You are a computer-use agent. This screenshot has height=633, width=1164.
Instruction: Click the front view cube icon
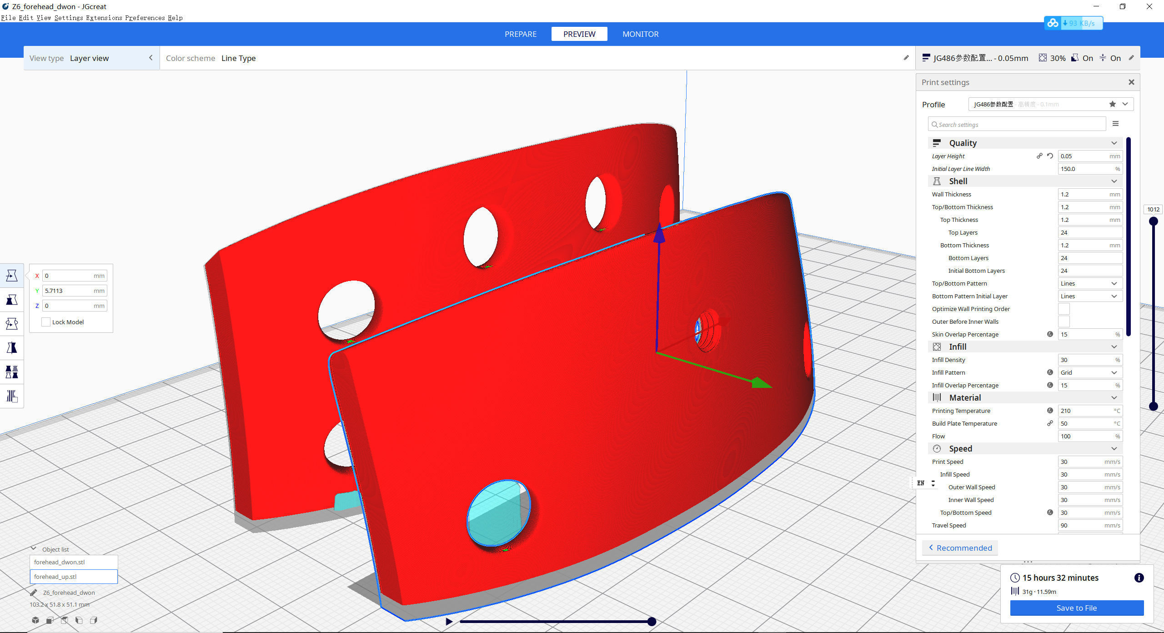click(x=50, y=620)
